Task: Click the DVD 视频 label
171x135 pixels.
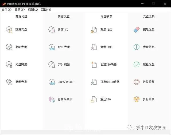Action: [64, 64]
